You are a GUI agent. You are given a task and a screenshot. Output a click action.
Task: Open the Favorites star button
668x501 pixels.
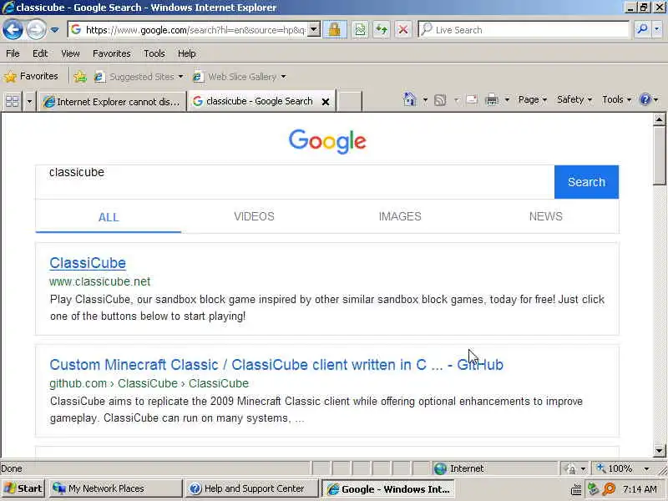point(31,76)
